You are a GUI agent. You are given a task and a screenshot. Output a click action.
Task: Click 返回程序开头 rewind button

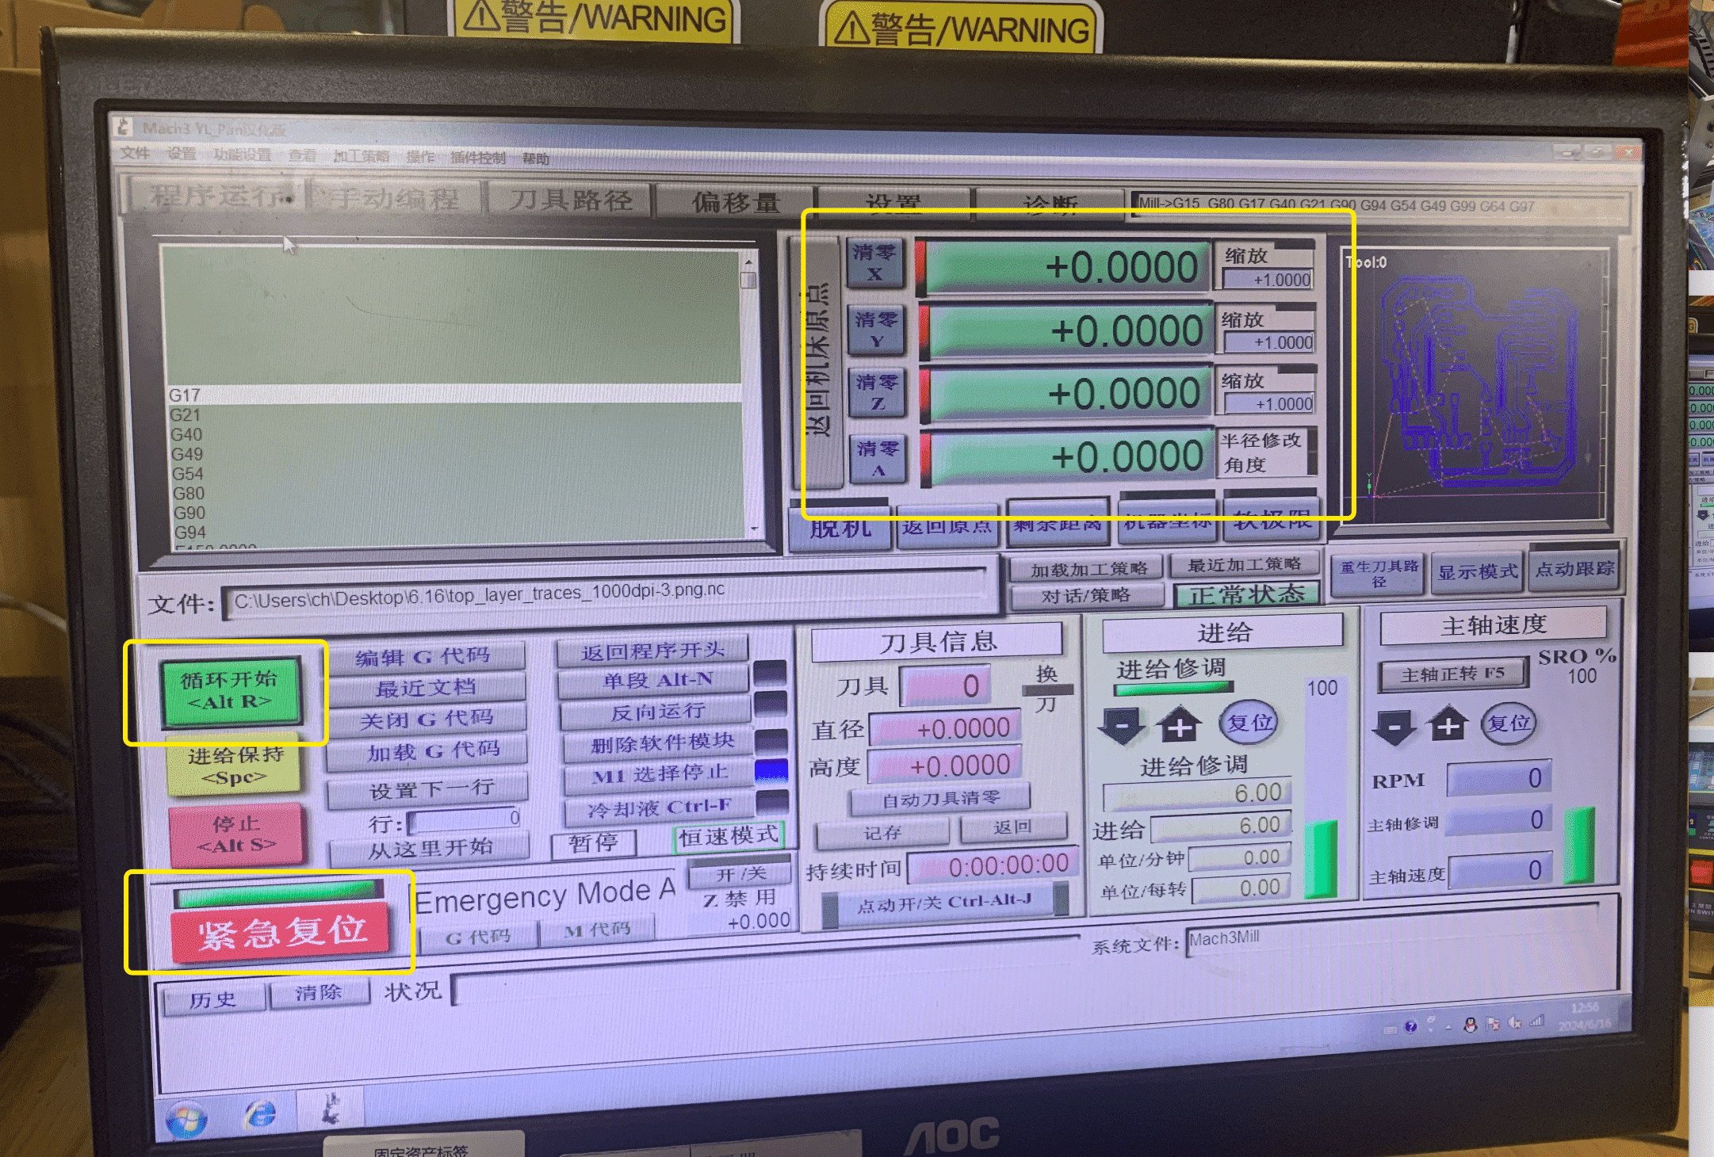[652, 651]
